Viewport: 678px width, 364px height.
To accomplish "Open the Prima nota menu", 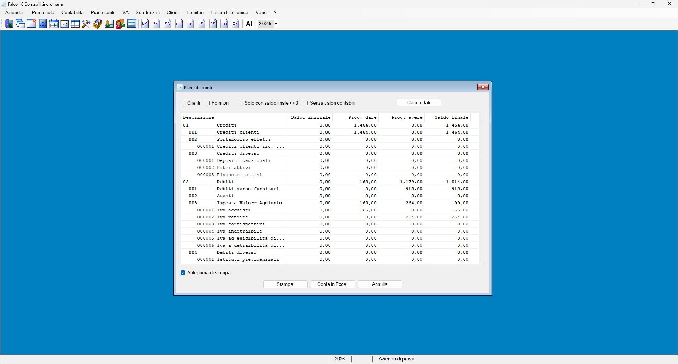I will coord(43,12).
